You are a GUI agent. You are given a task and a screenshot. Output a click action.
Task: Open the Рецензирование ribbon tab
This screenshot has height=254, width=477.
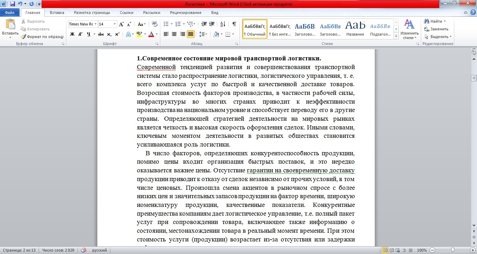(x=186, y=13)
